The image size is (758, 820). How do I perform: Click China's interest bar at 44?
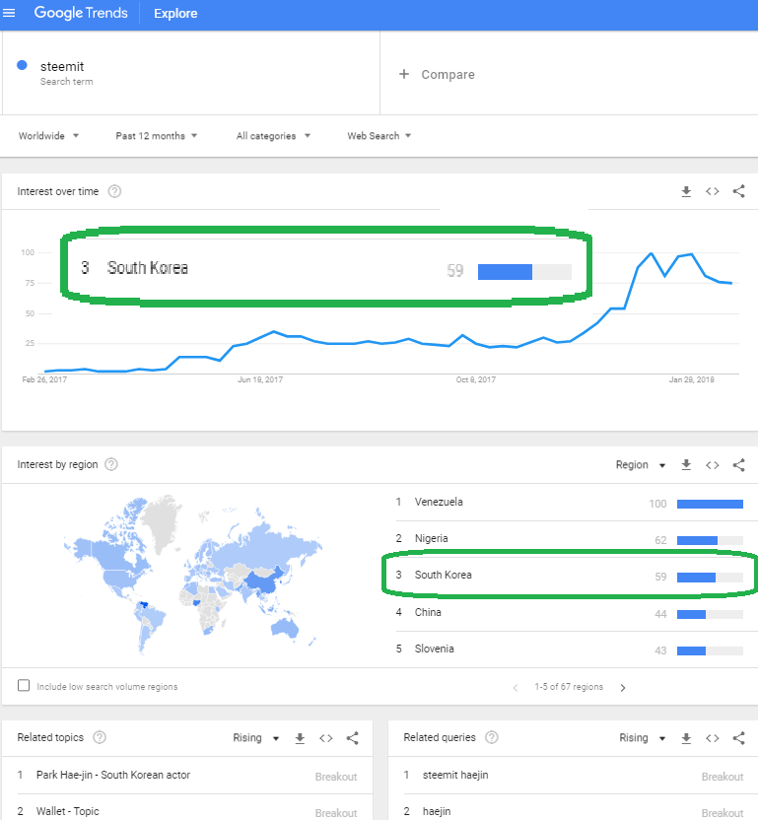(710, 614)
